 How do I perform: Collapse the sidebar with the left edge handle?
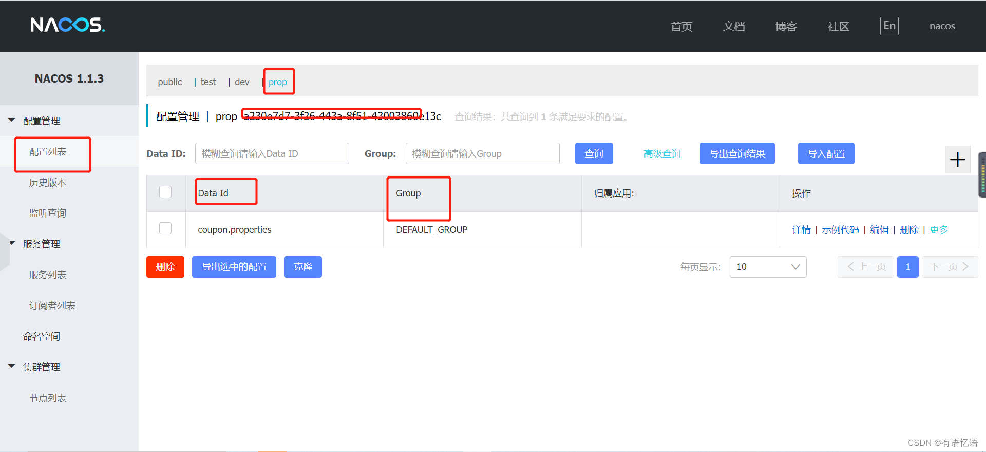pyautogui.click(x=5, y=251)
